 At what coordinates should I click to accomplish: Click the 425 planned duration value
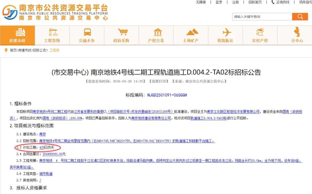42,148
